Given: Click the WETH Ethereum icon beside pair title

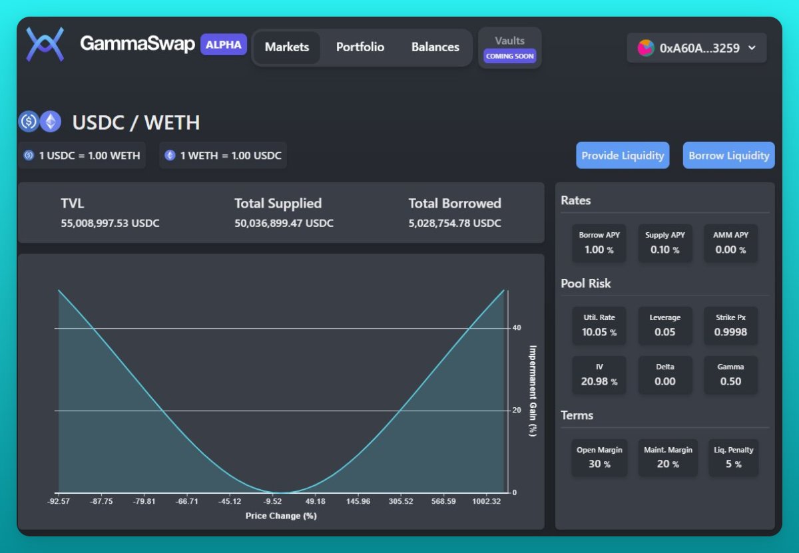Looking at the screenshot, I should coord(50,121).
